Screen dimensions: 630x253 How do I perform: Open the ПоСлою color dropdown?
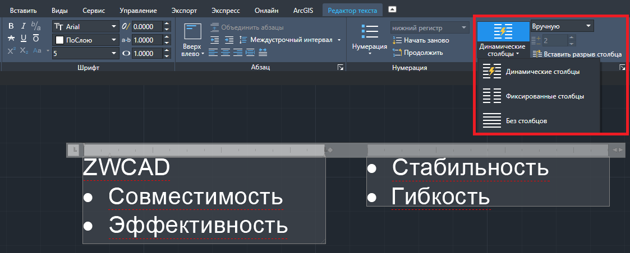click(85, 40)
